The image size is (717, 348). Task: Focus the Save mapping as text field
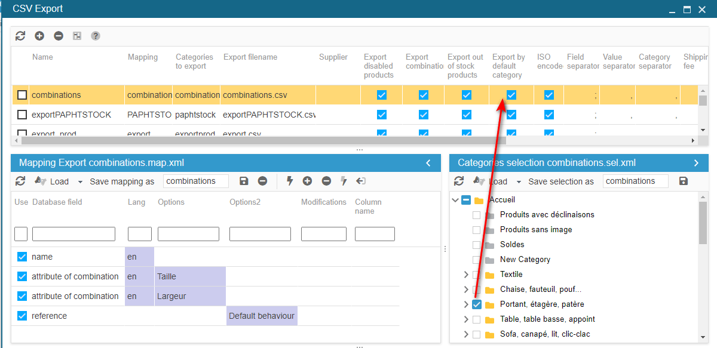tap(196, 181)
